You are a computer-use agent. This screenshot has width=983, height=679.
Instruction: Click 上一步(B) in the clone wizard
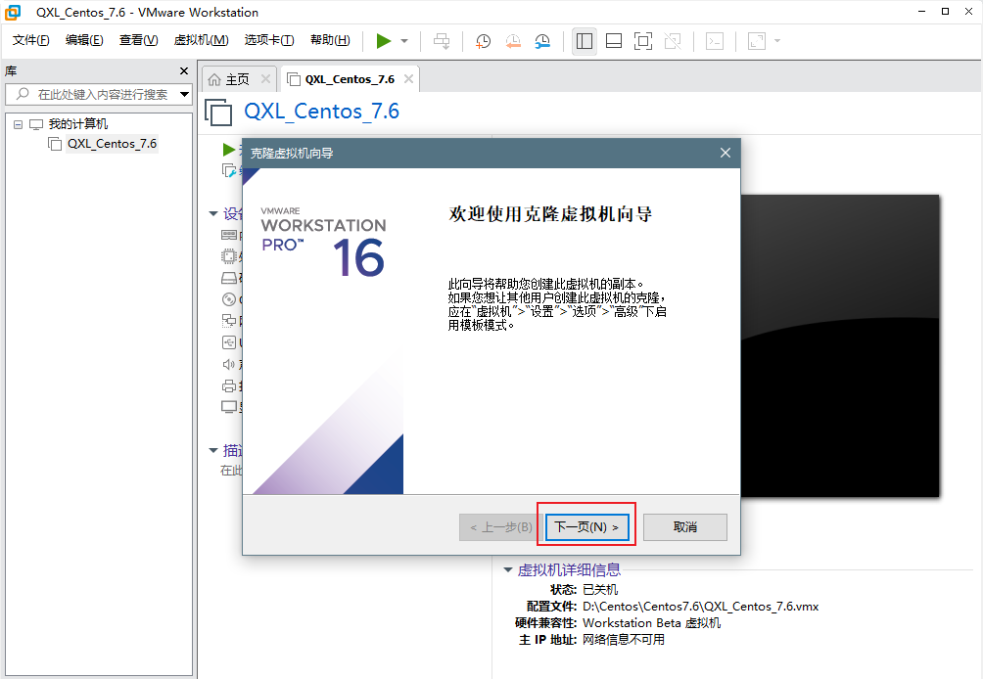pos(499,527)
